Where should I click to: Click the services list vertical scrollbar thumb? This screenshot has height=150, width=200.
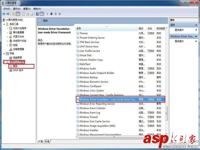(x=166, y=113)
